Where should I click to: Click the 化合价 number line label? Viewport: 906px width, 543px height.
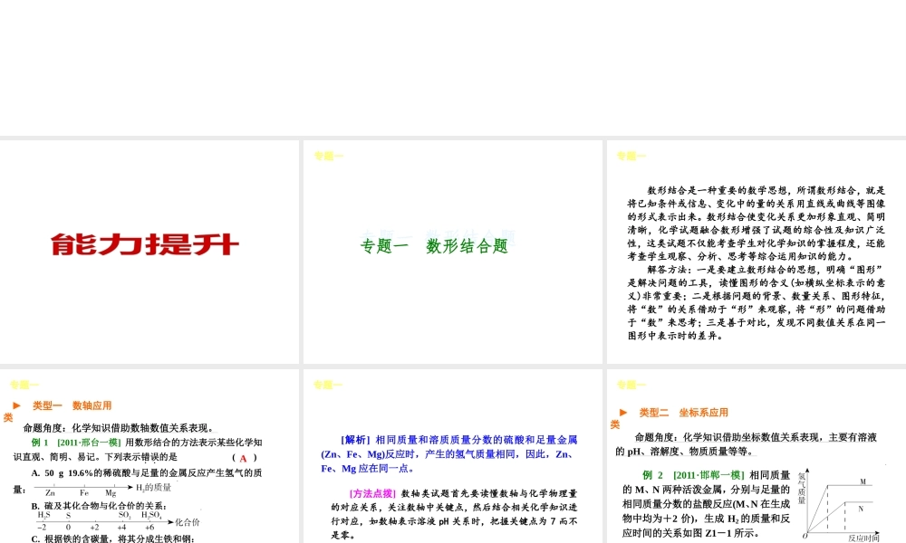click(188, 522)
